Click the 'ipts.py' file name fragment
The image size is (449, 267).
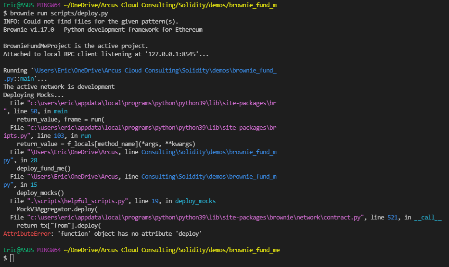click(15, 136)
